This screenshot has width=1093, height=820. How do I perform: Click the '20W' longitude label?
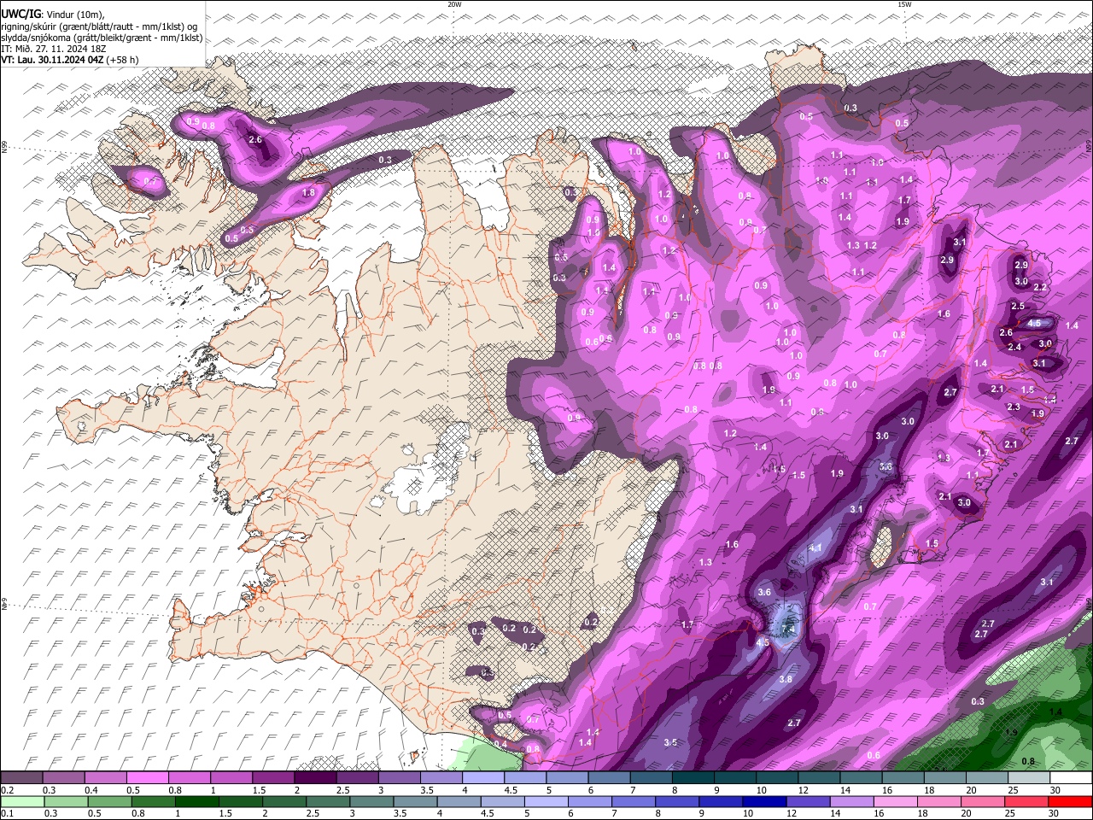click(454, 4)
